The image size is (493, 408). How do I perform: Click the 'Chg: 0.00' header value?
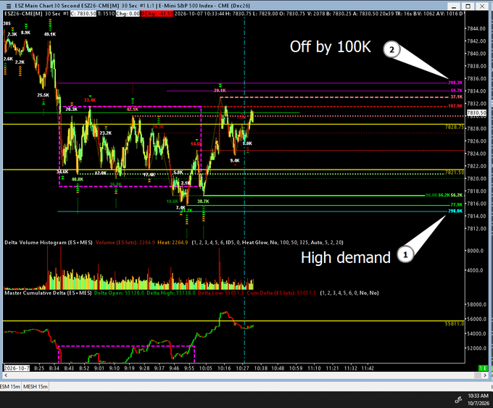click(128, 14)
